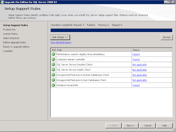Select Unsupported Features in User Databases Check text
This screenshot has height=132, width=176.
point(81,80)
